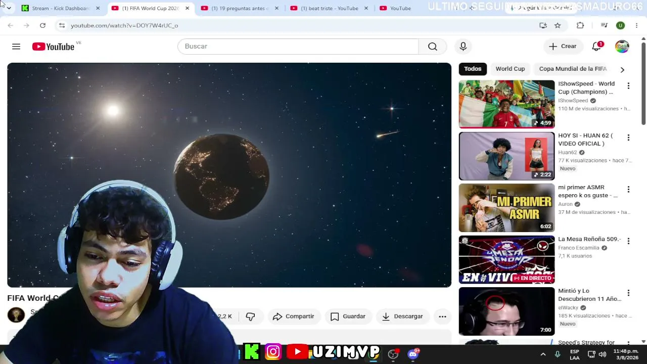The height and width of the screenshot is (364, 647).
Task: Click the Crear button
Action: pos(563,47)
